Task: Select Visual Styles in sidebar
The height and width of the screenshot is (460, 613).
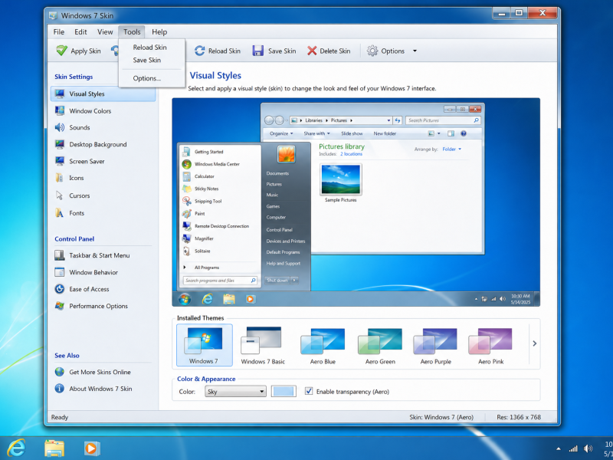Action: pos(103,94)
